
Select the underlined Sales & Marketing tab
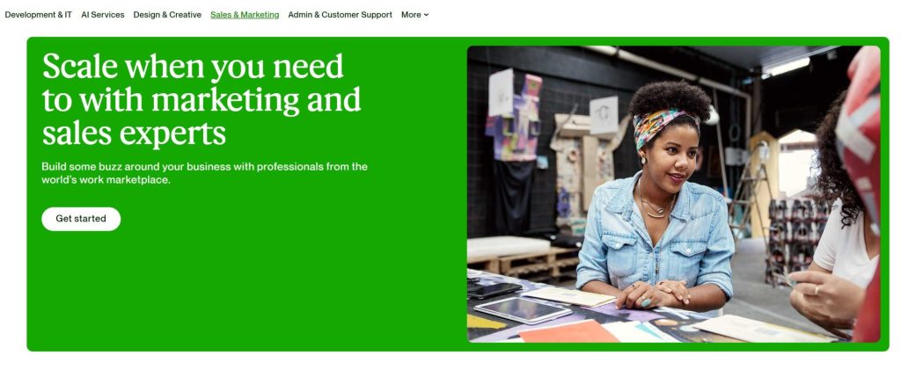click(245, 15)
